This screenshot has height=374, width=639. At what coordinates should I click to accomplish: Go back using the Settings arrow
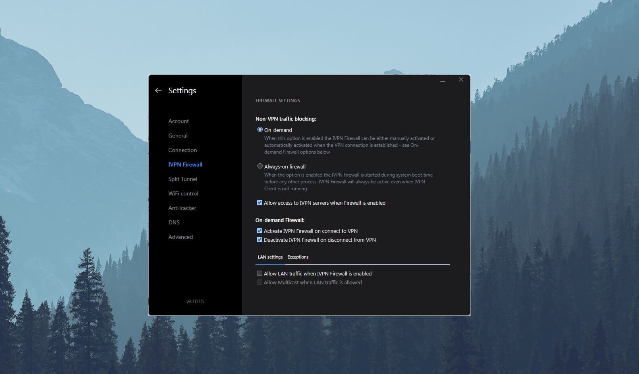(x=158, y=91)
